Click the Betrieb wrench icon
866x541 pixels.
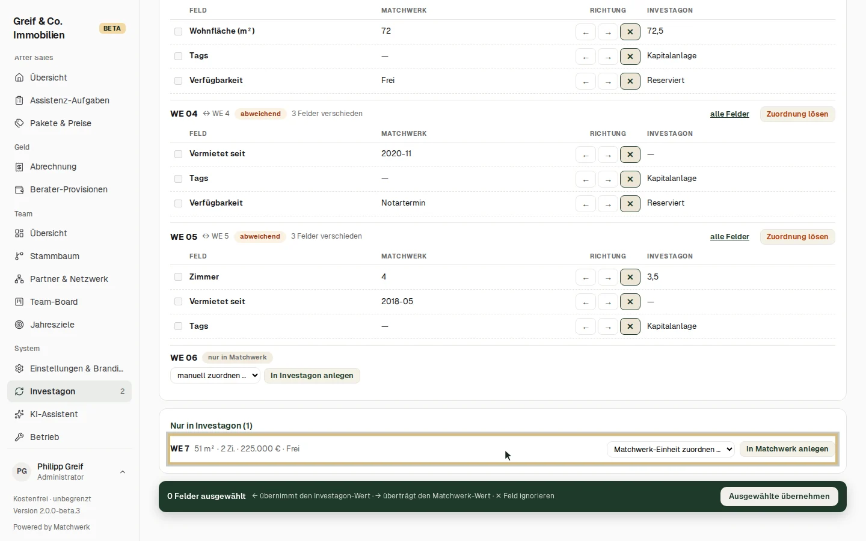click(19, 437)
